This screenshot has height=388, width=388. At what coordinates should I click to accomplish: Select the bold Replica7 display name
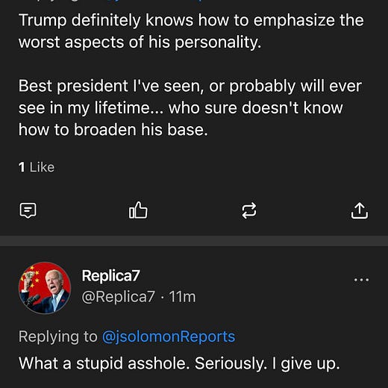coord(110,275)
